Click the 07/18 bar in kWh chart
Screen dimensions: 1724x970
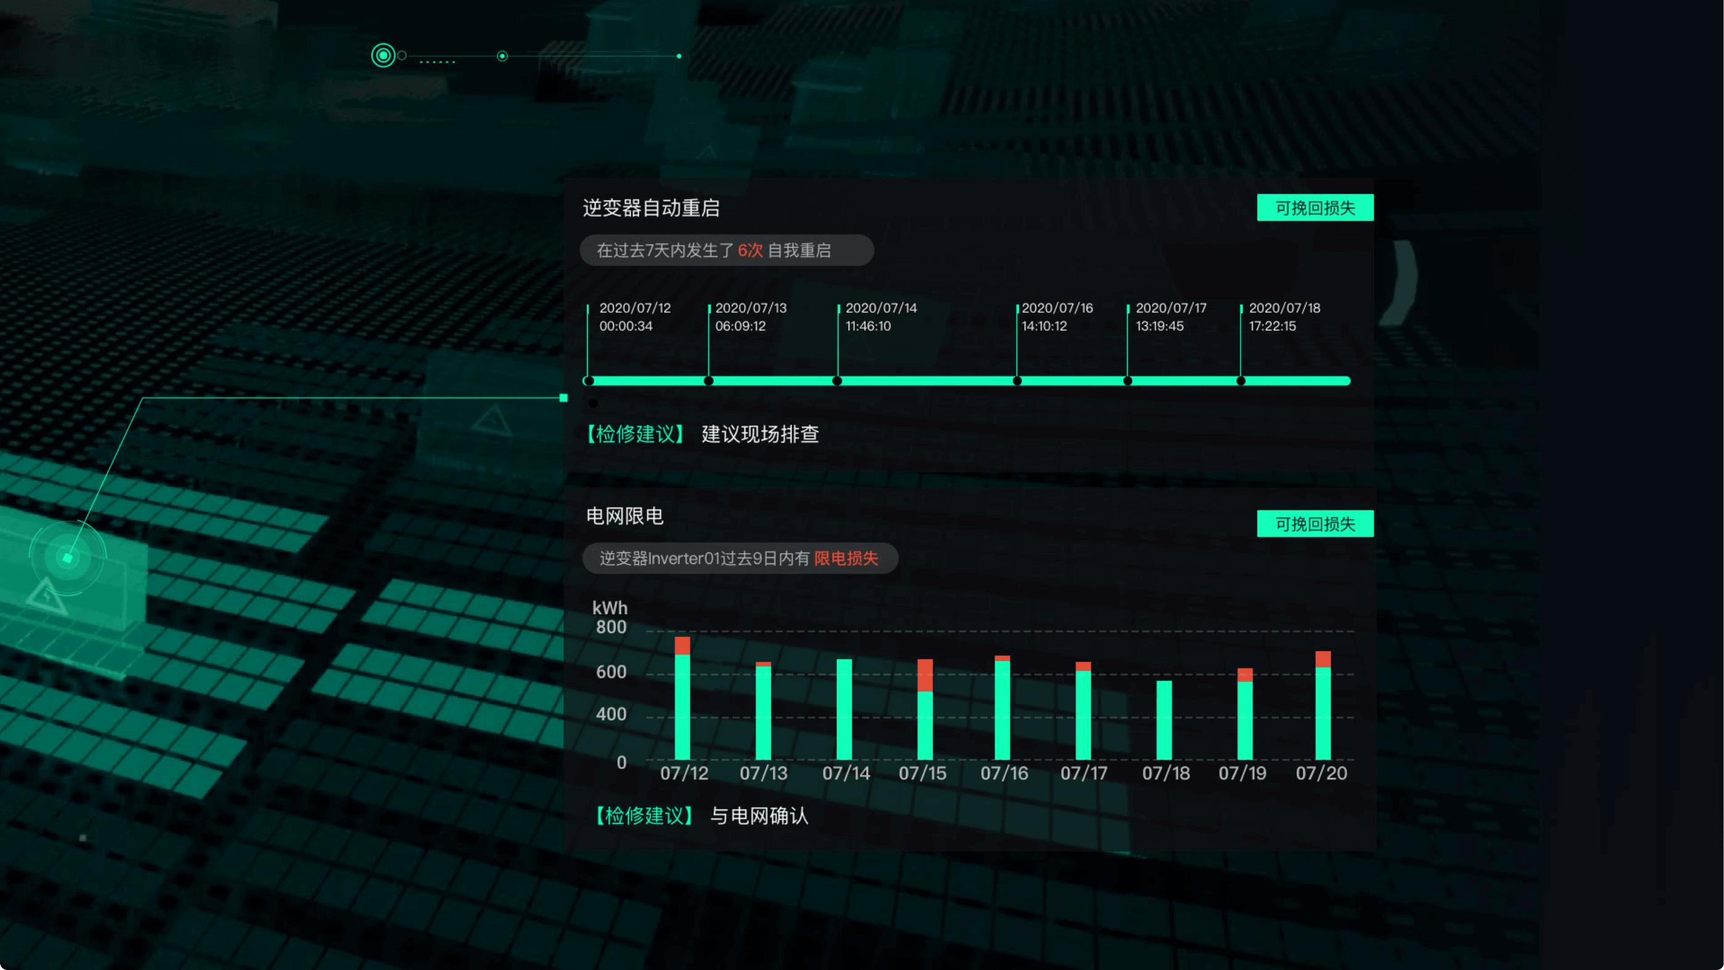click(1164, 720)
